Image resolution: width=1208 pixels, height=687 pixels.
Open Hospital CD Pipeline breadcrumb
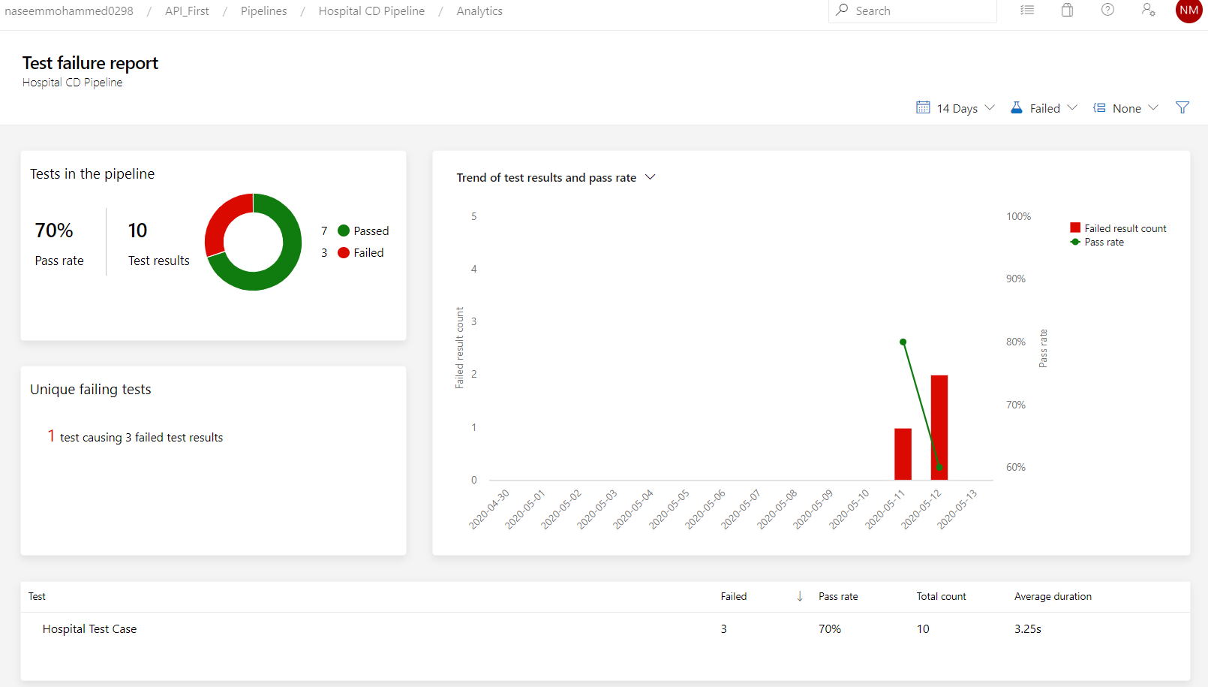point(371,11)
